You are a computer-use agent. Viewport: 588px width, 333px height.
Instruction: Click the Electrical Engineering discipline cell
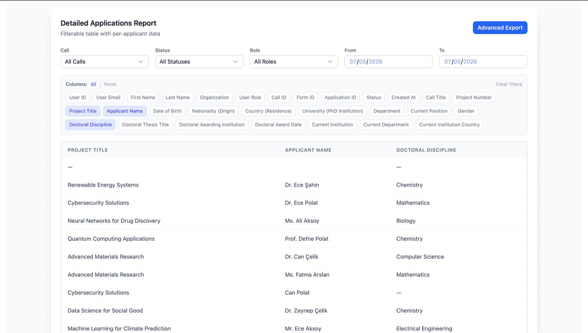point(424,329)
